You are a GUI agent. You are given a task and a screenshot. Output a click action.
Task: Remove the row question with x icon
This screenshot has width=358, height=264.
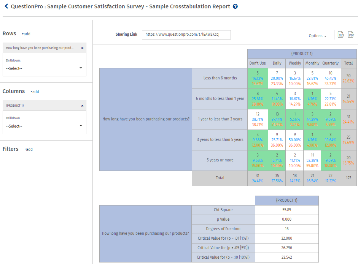82,48
